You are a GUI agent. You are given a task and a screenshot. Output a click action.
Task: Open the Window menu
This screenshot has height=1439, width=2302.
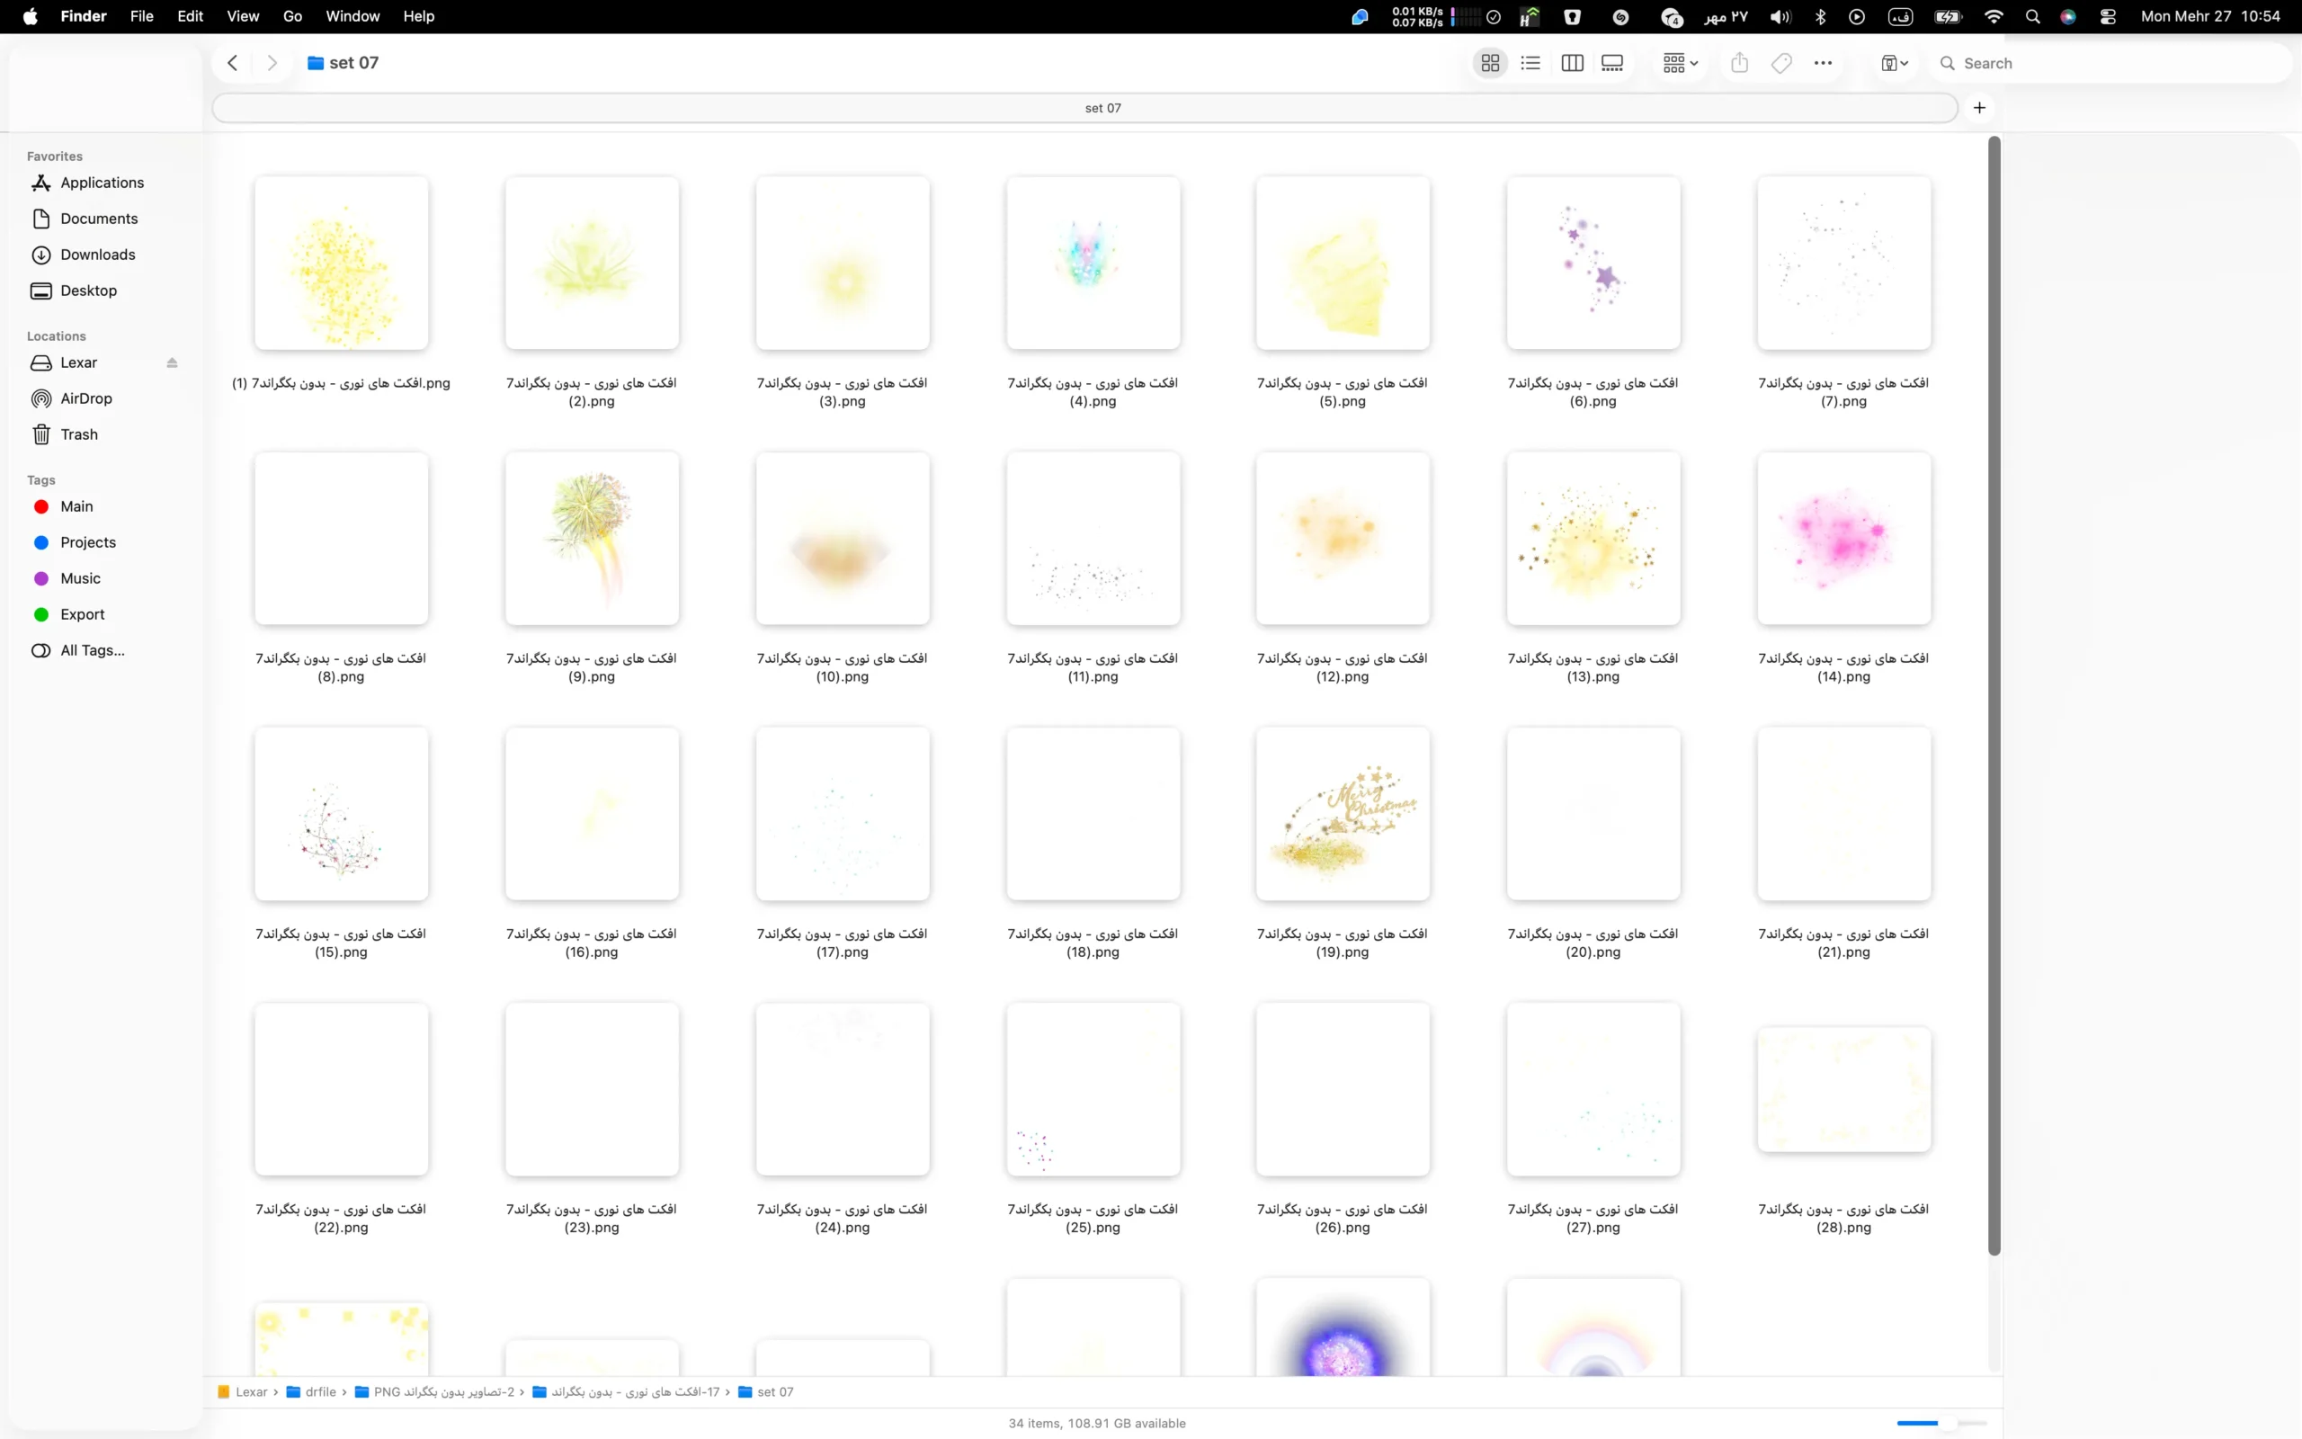(x=352, y=16)
